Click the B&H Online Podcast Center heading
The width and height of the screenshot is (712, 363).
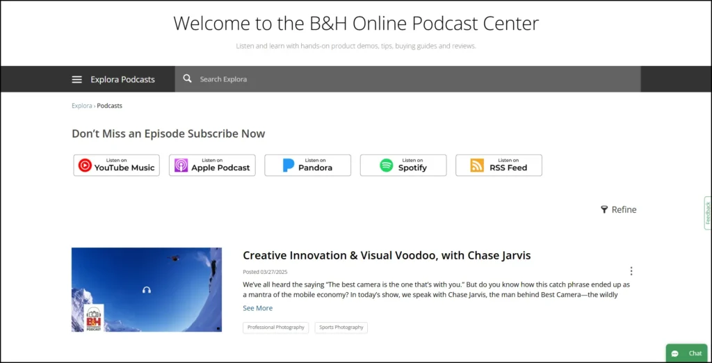tap(356, 24)
